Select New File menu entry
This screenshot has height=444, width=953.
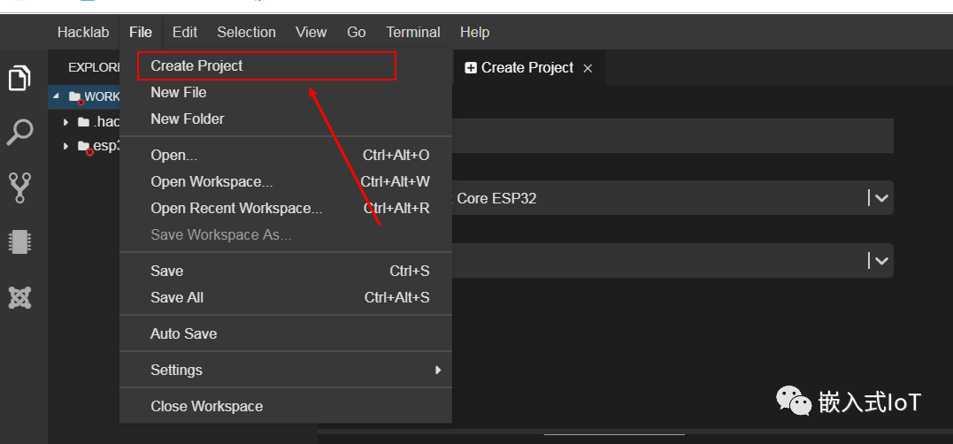(x=179, y=92)
